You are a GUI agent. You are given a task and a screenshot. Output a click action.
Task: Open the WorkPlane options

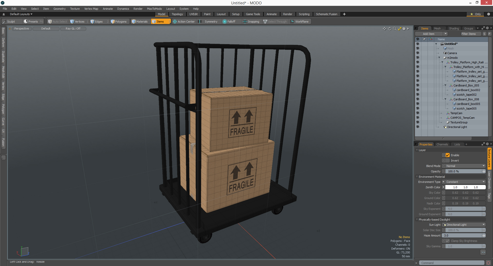[300, 22]
